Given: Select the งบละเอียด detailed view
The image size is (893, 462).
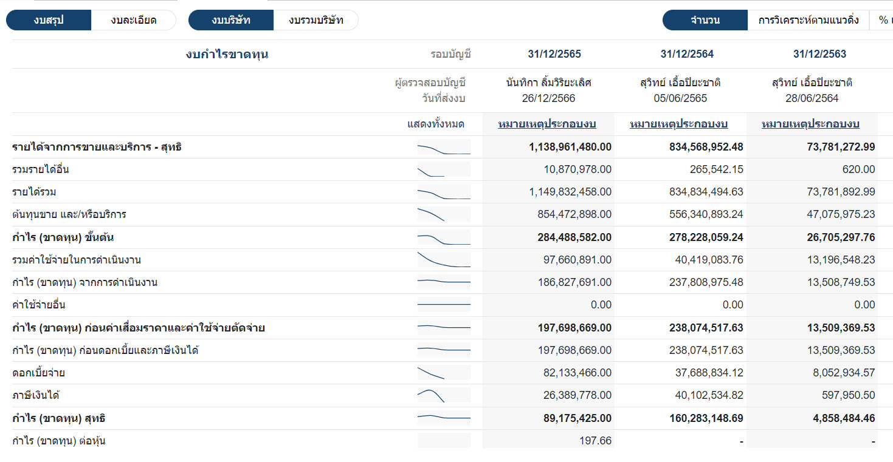Looking at the screenshot, I should click(134, 20).
